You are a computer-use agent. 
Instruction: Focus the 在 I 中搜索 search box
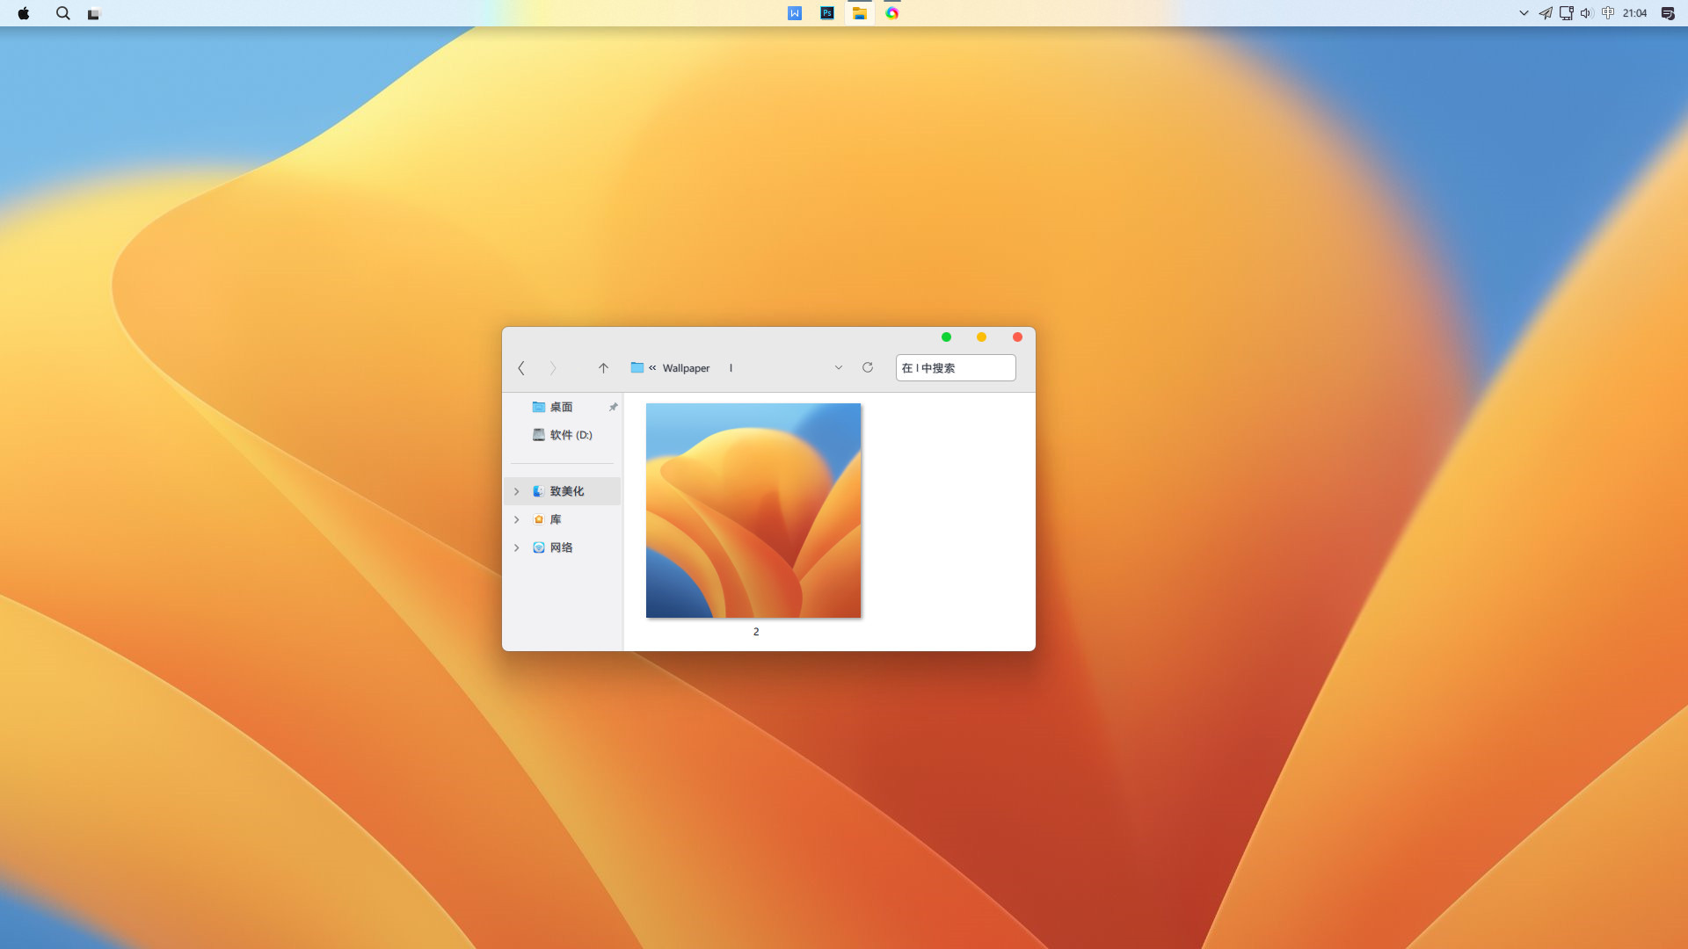click(x=956, y=368)
